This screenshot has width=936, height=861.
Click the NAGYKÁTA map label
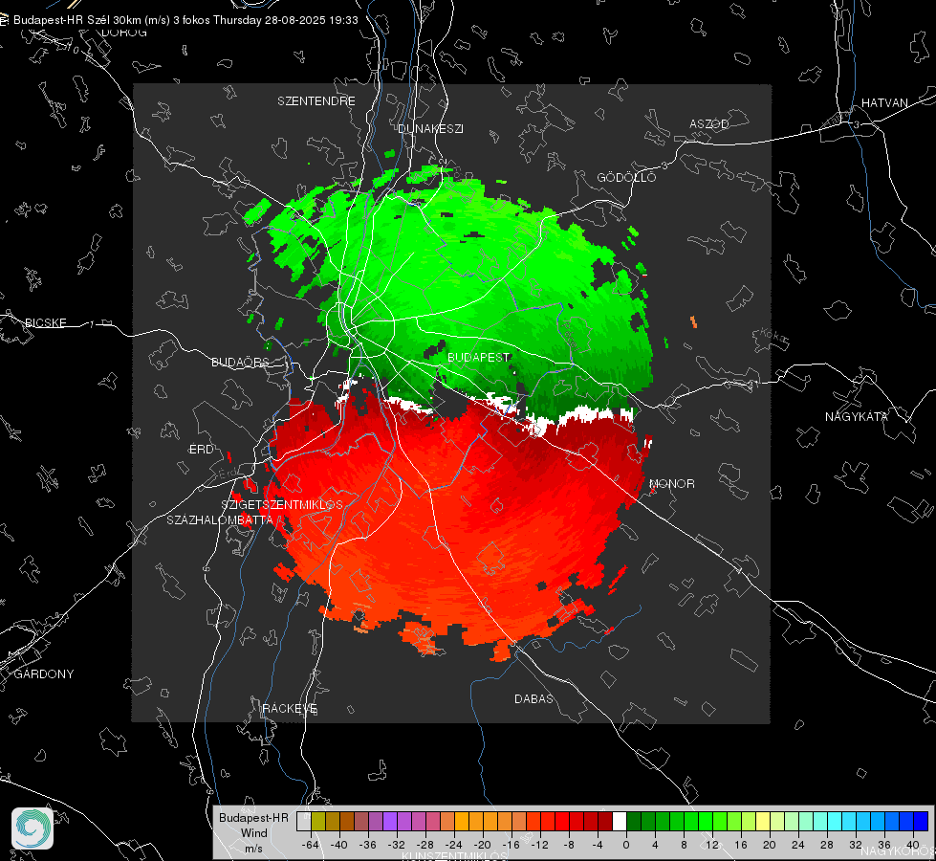[857, 417]
